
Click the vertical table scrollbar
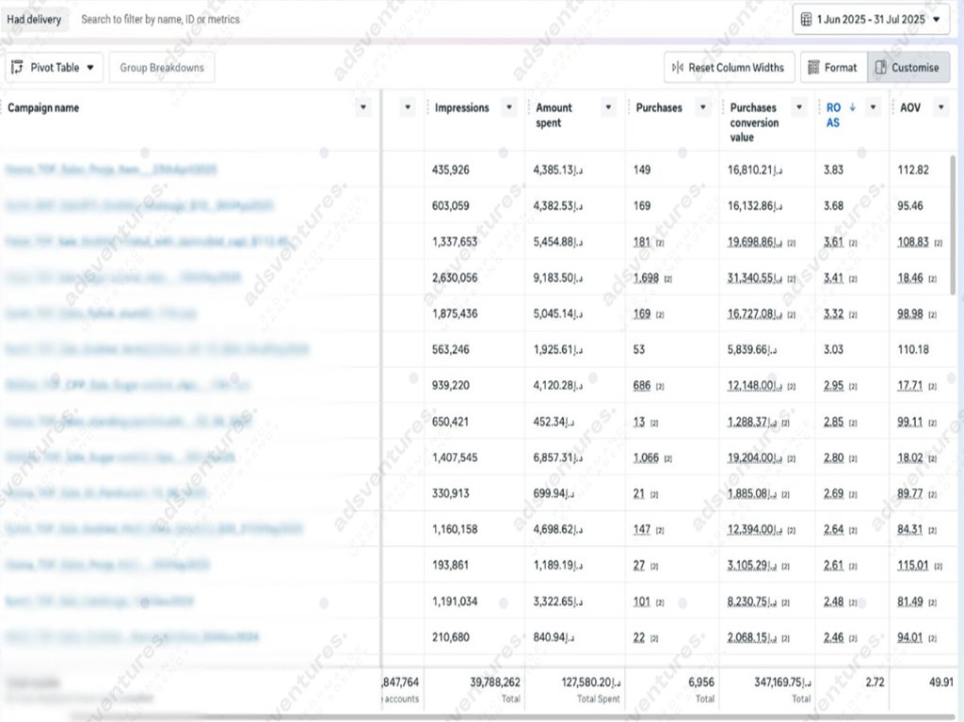[954, 226]
